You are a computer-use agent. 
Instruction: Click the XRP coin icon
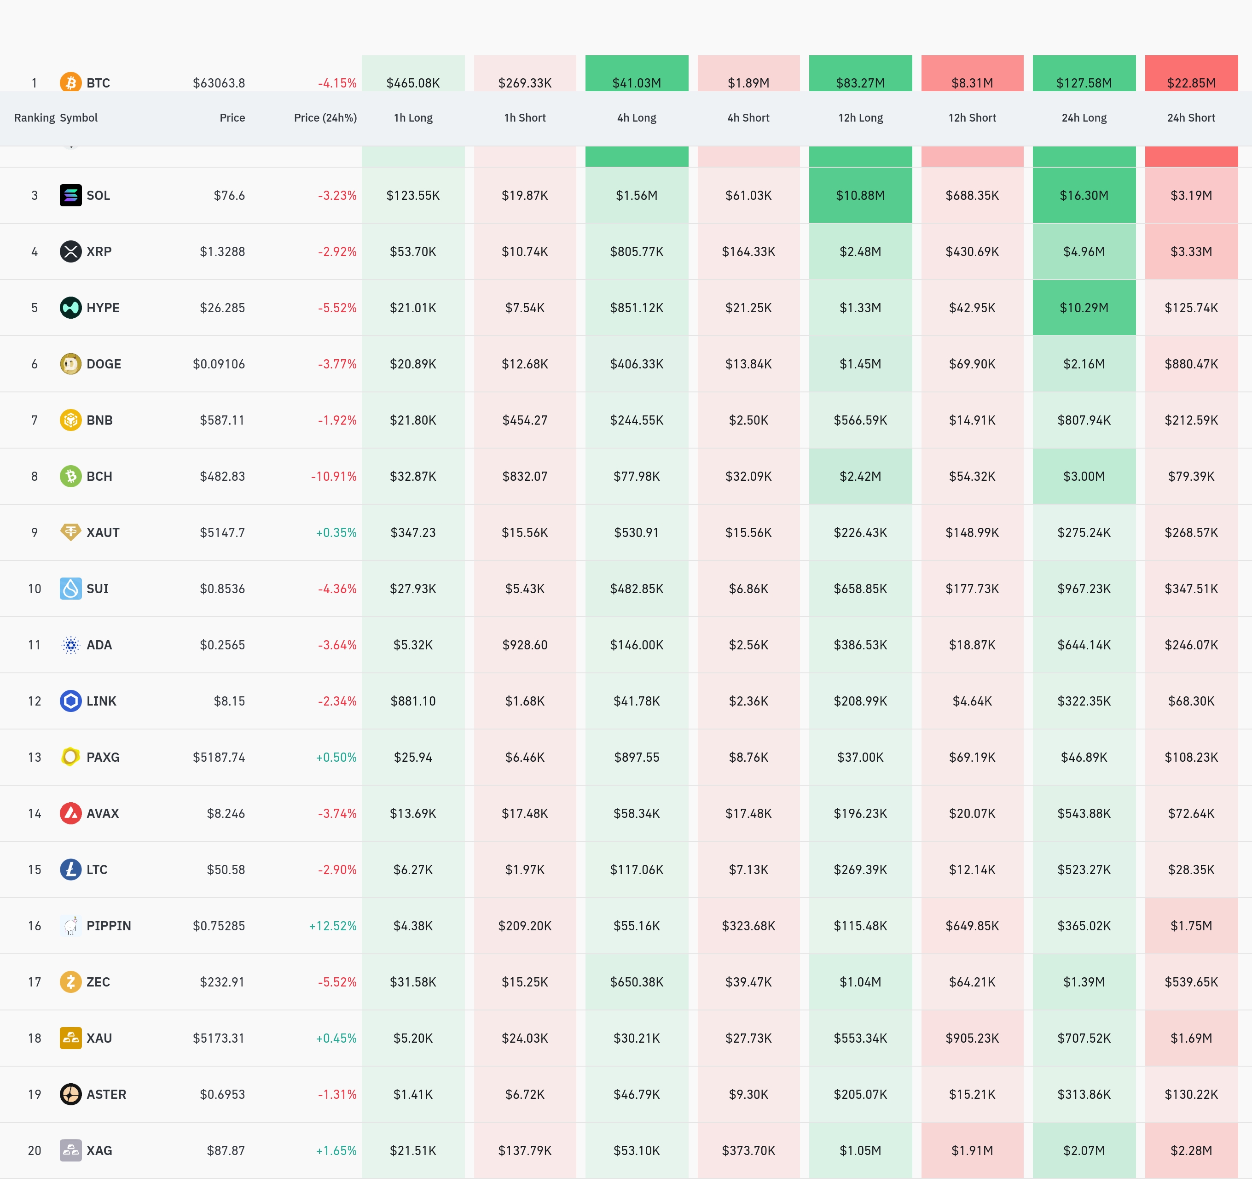[70, 251]
